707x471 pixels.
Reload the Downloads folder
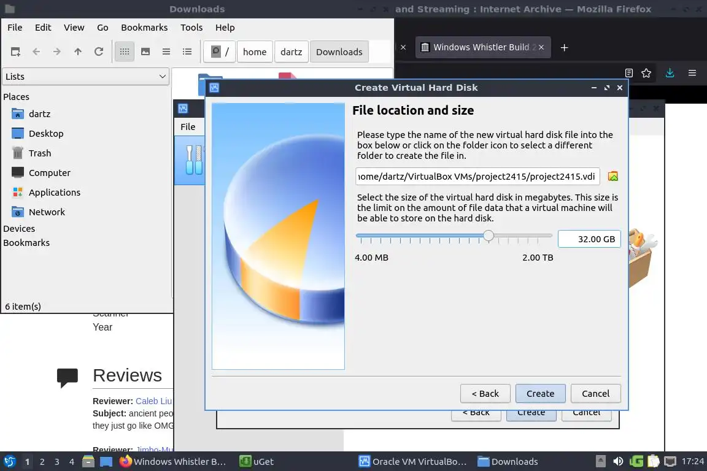(99, 52)
